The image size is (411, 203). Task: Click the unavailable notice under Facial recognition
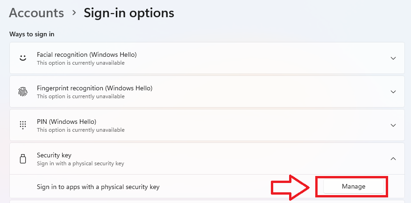tap(80, 63)
